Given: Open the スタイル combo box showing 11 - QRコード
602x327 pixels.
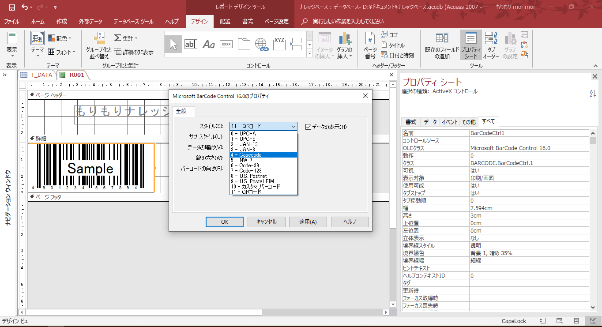Looking at the screenshot, I should point(263,127).
